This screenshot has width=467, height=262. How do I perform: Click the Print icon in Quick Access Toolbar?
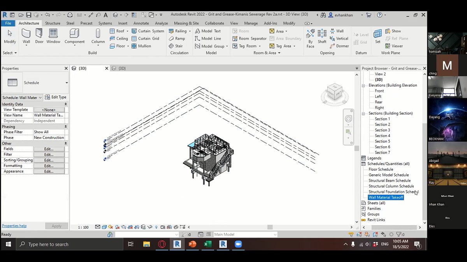click(70, 15)
